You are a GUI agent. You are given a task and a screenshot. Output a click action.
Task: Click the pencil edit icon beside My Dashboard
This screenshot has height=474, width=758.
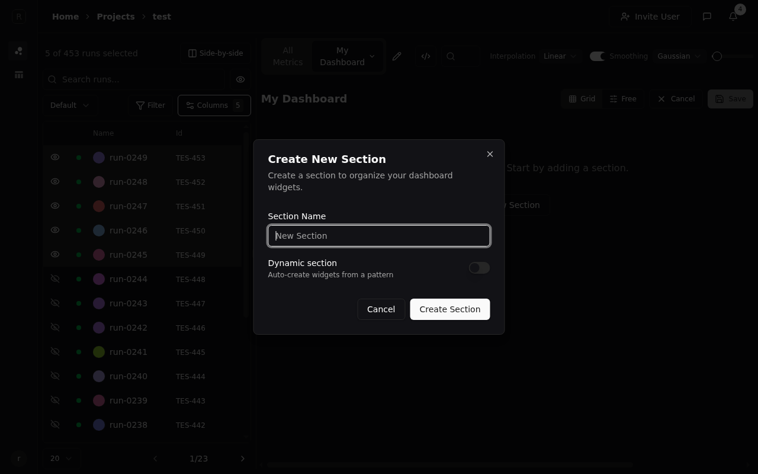click(x=397, y=56)
